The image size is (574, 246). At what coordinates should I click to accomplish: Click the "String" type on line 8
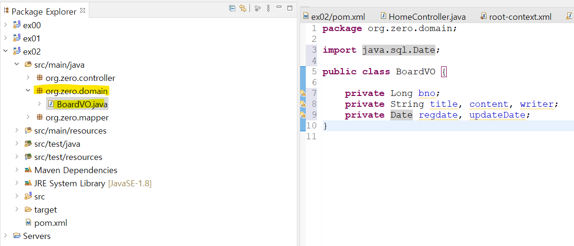(x=407, y=104)
